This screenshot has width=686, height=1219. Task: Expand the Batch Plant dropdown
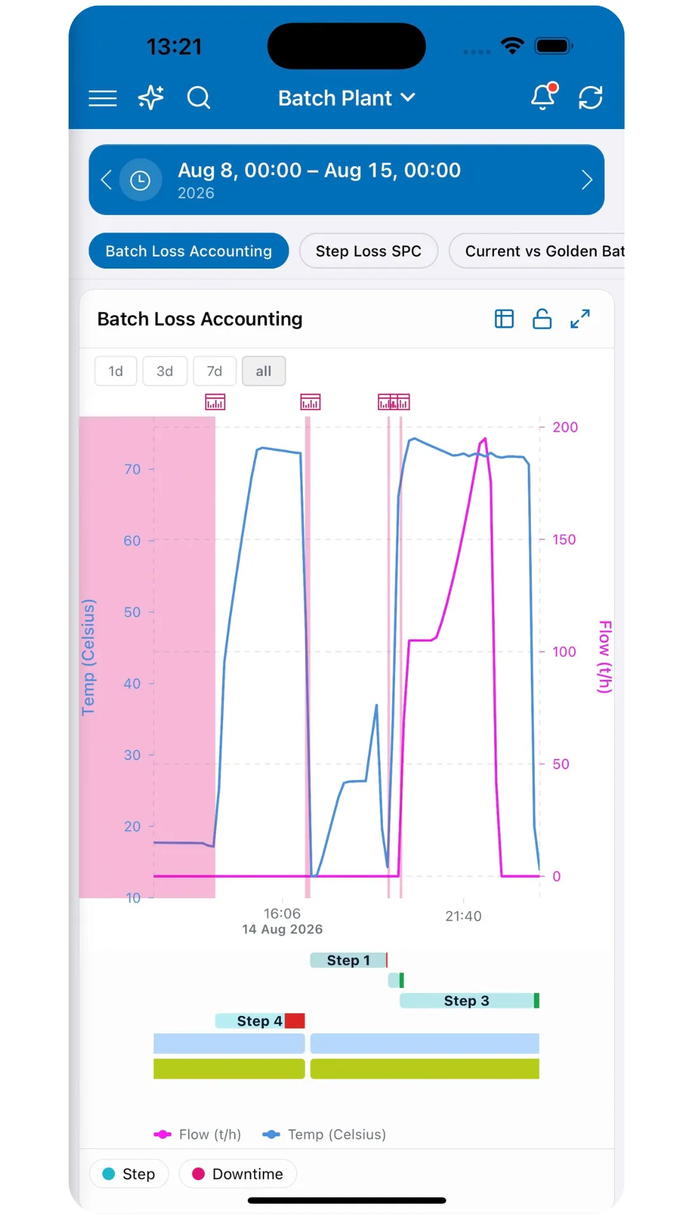click(347, 98)
